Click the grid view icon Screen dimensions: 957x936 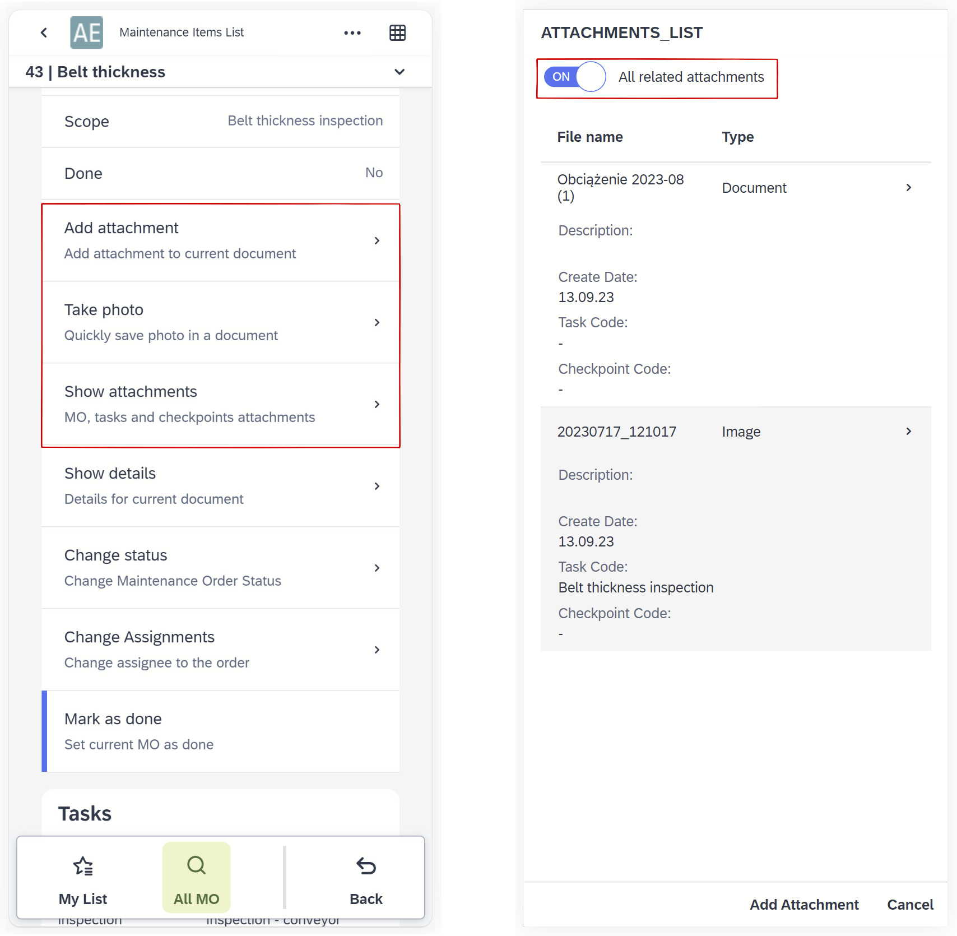397,33
